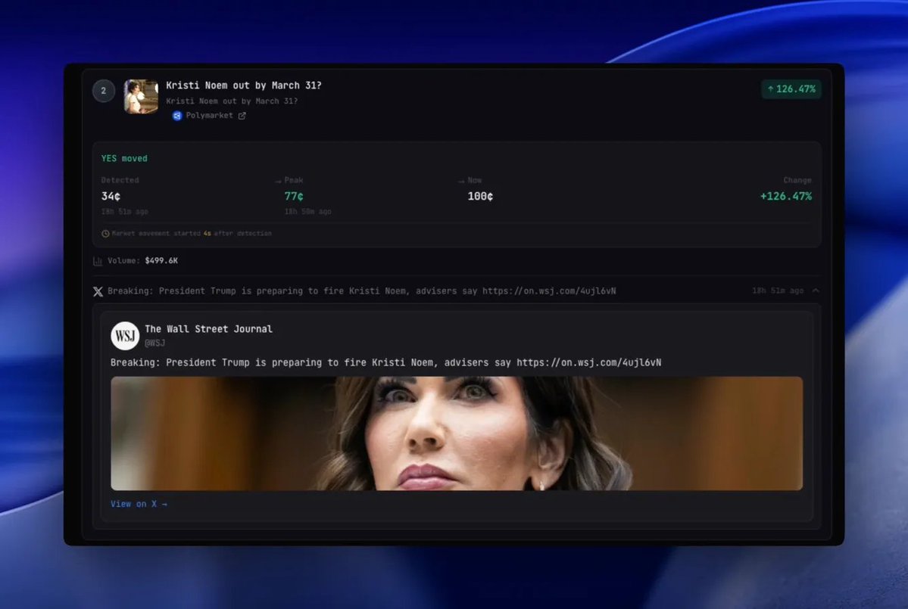Click the clock icon by market movement note
Screen dimensions: 908x609
click(105, 234)
